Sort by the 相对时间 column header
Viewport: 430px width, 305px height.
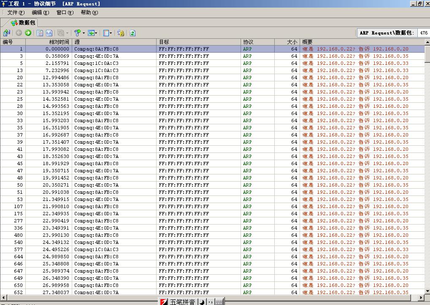point(49,42)
